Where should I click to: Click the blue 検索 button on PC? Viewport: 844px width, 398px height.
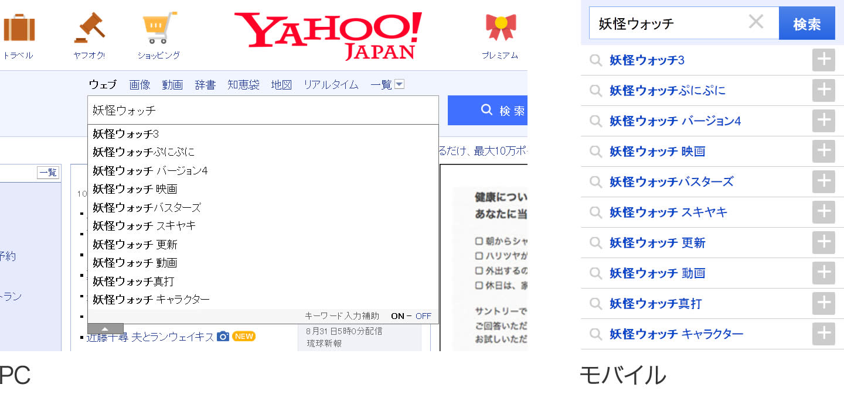click(488, 111)
